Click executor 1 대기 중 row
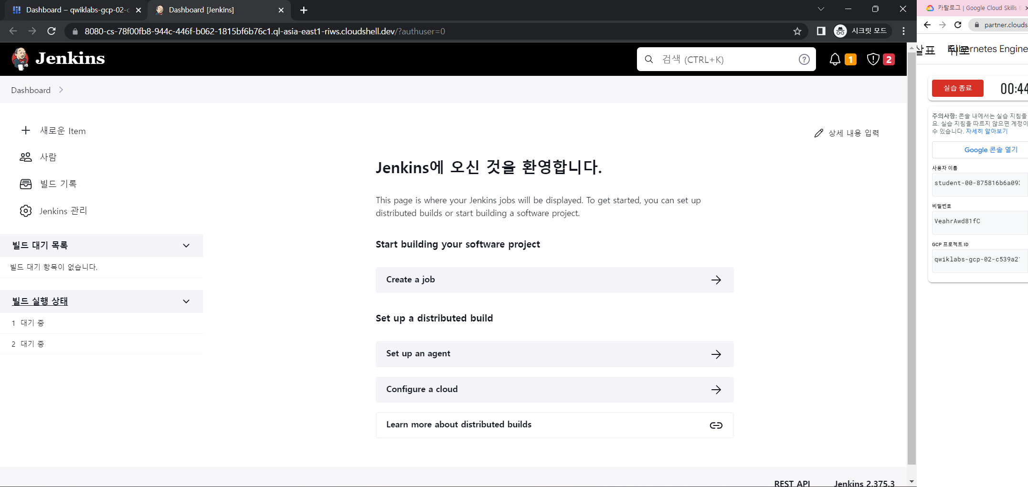The height and width of the screenshot is (487, 1028). [101, 323]
